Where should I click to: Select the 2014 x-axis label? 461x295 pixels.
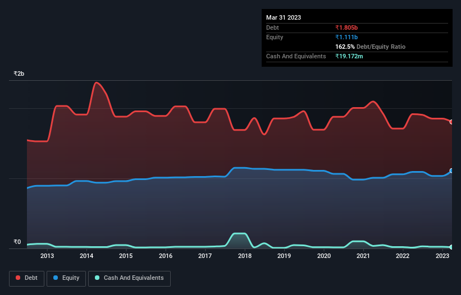pyautogui.click(x=86, y=256)
